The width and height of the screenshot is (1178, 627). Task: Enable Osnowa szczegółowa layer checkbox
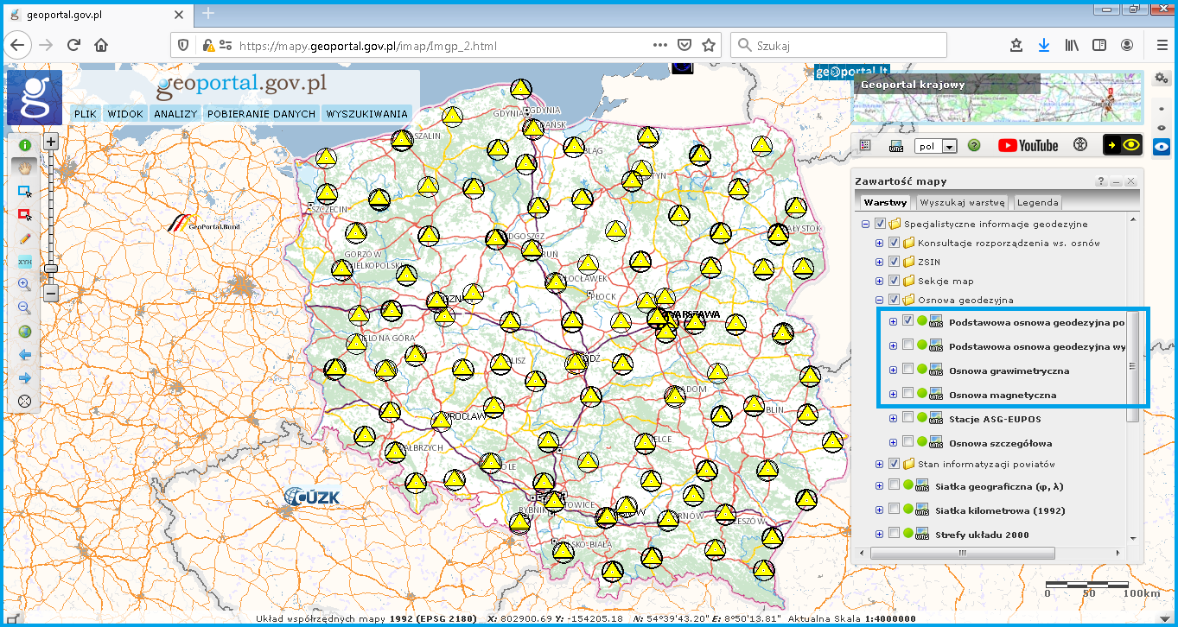coord(908,442)
